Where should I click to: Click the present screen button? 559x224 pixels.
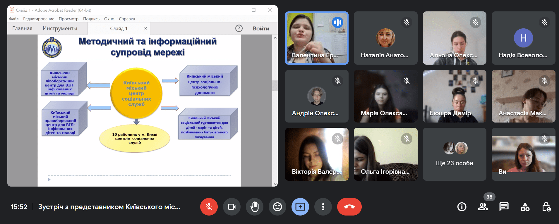click(x=300, y=207)
